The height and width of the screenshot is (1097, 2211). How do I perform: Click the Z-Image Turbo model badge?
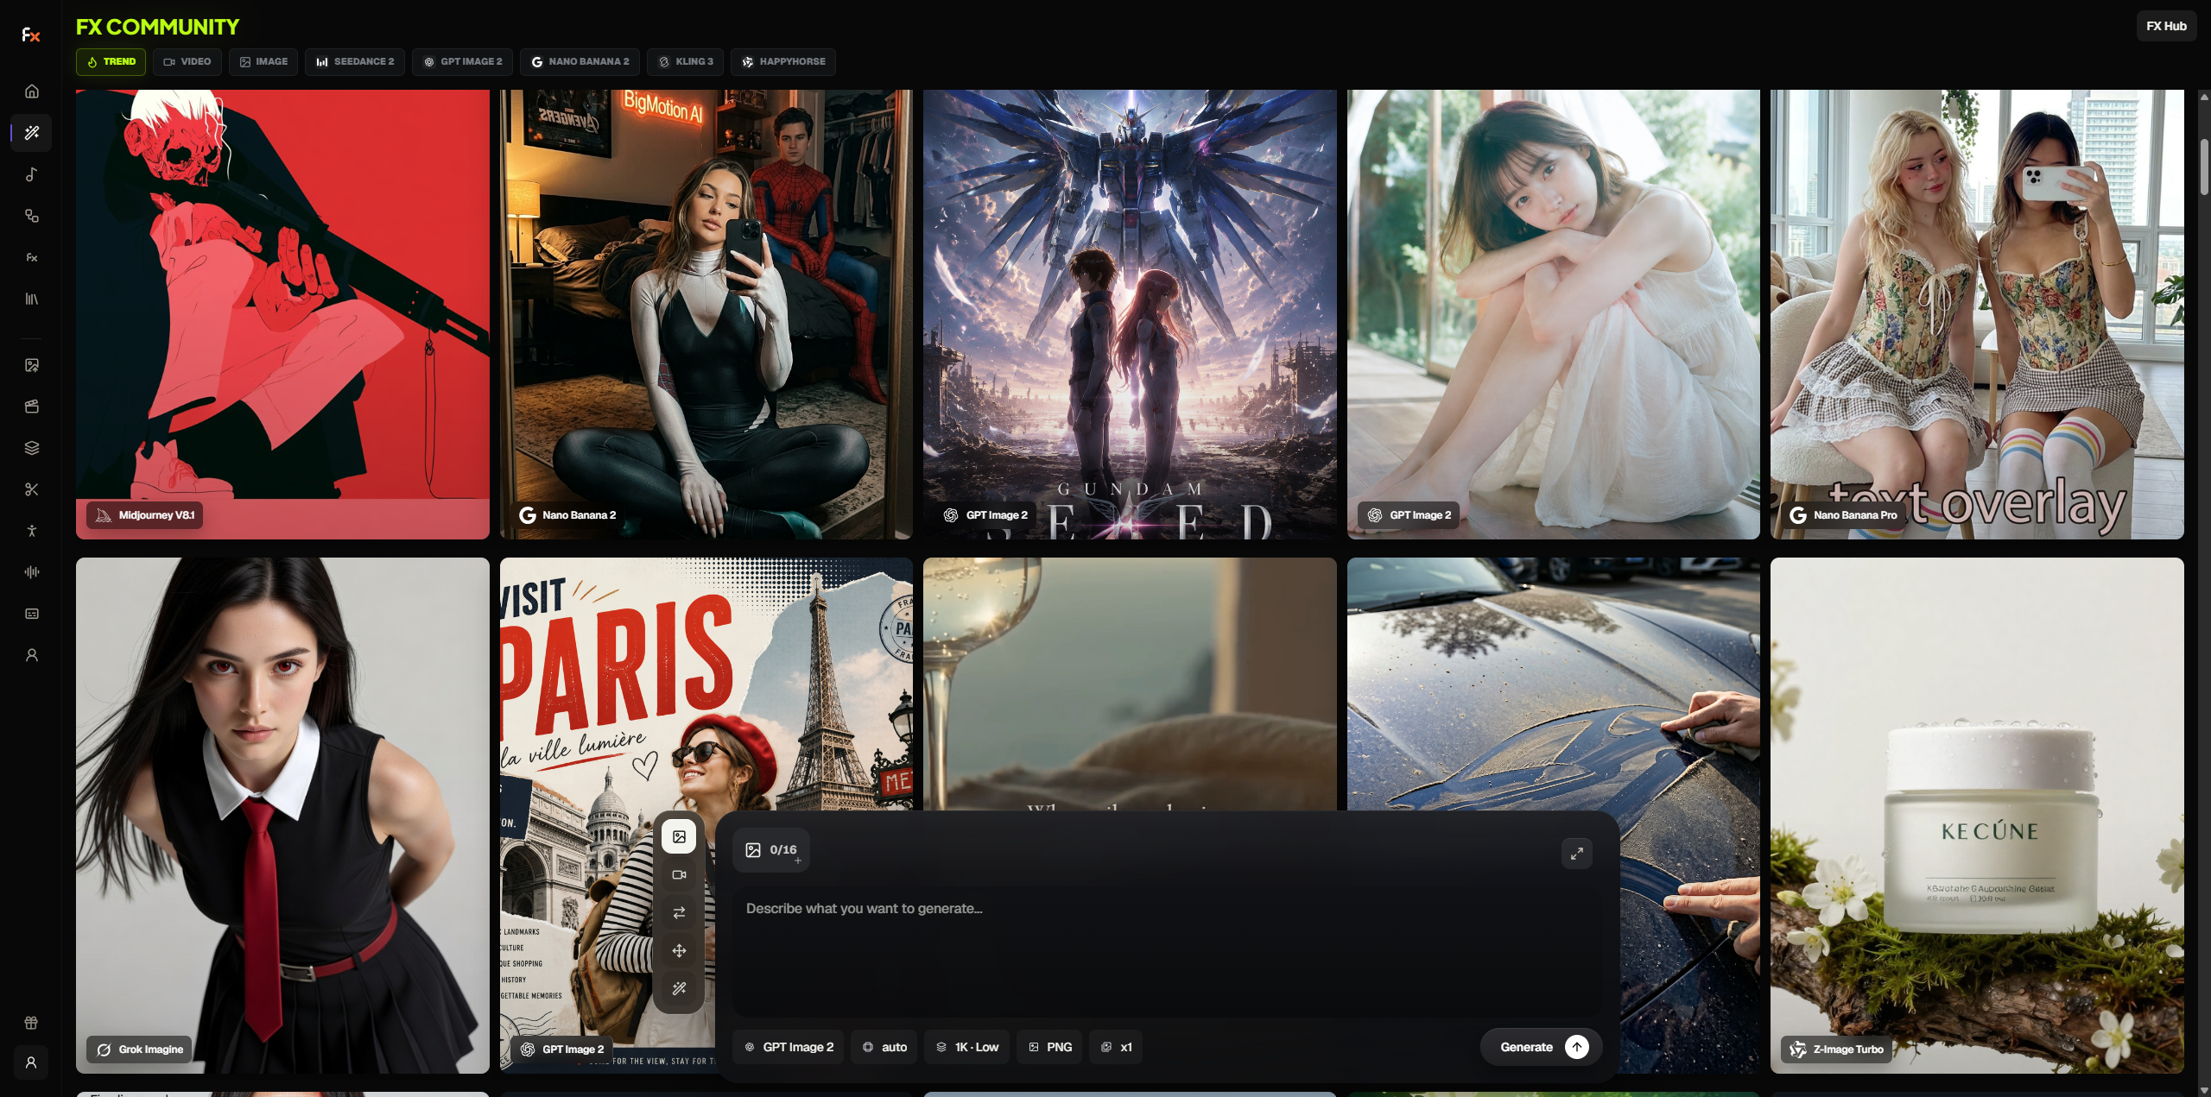click(1837, 1050)
